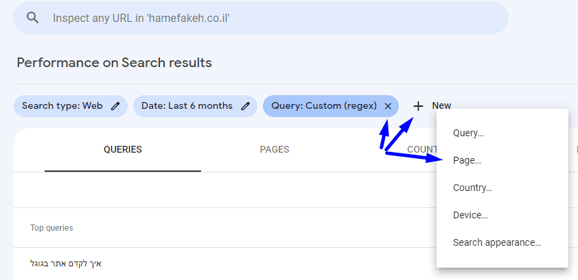Edit Search type filter via pencil icon
This screenshot has height=280, width=578.
(116, 106)
